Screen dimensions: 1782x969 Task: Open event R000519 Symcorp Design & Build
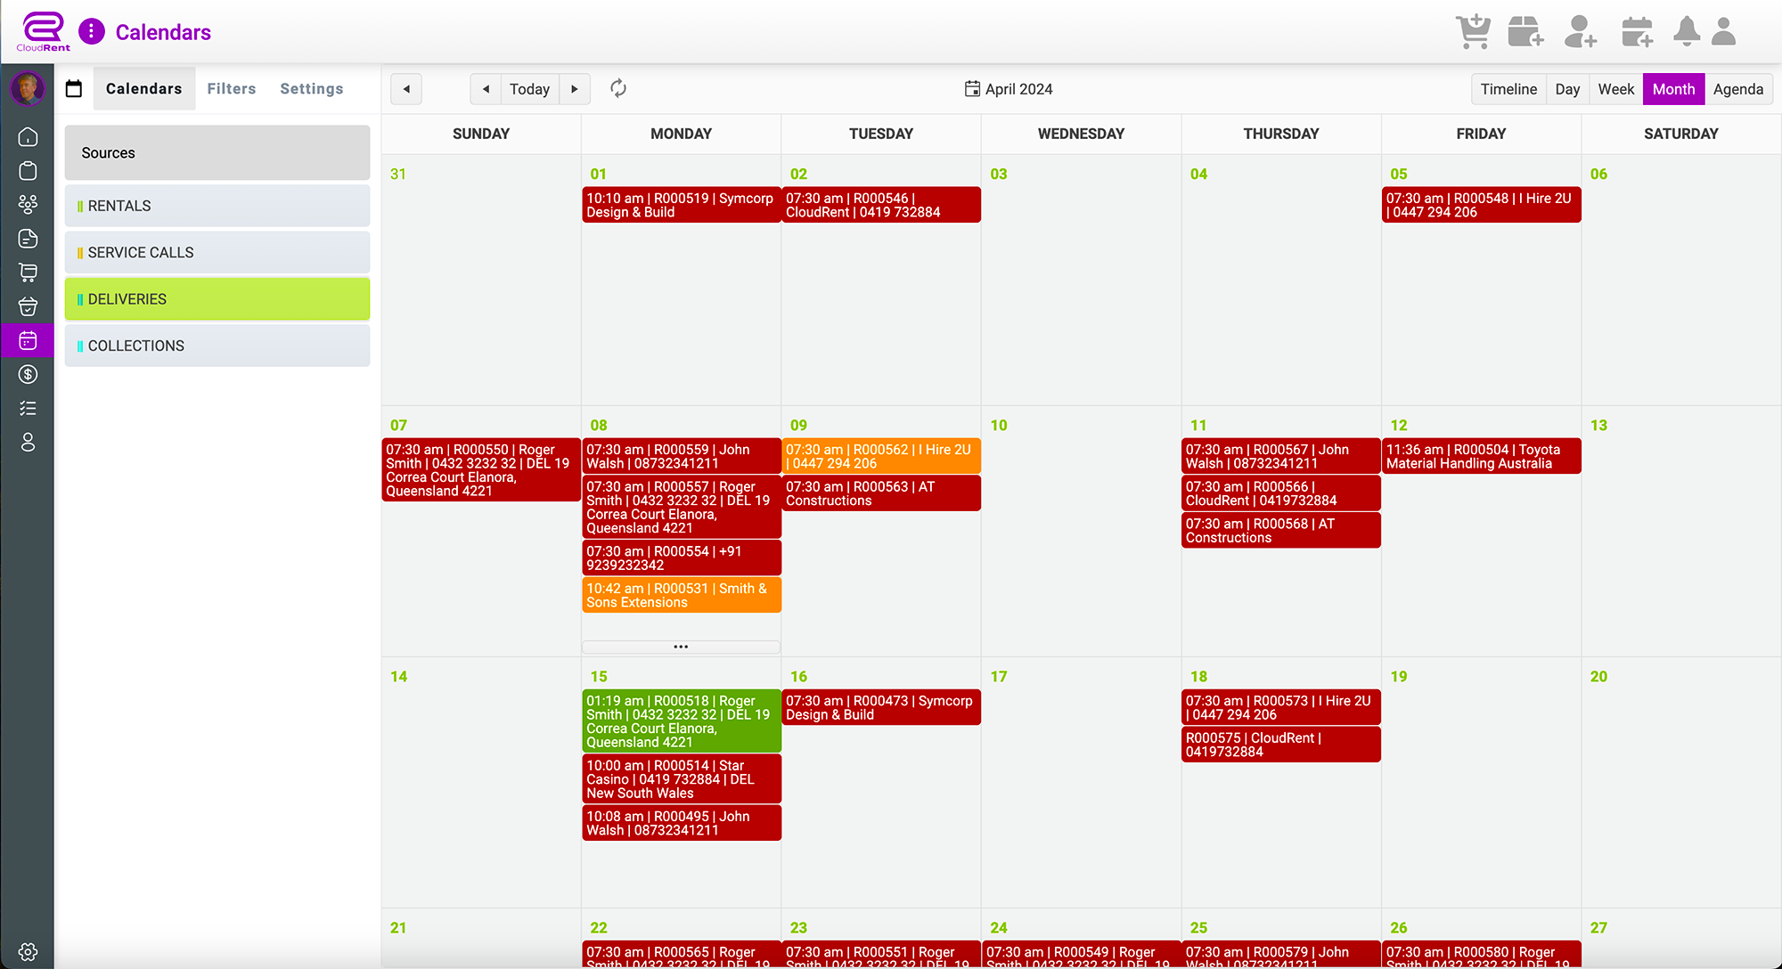pos(681,205)
